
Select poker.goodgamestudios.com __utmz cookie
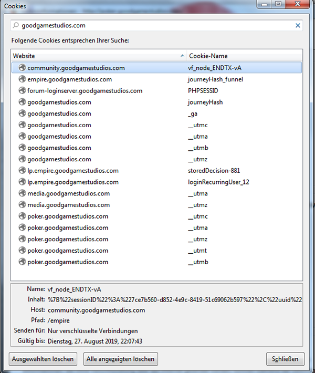pyautogui.click(x=156, y=239)
